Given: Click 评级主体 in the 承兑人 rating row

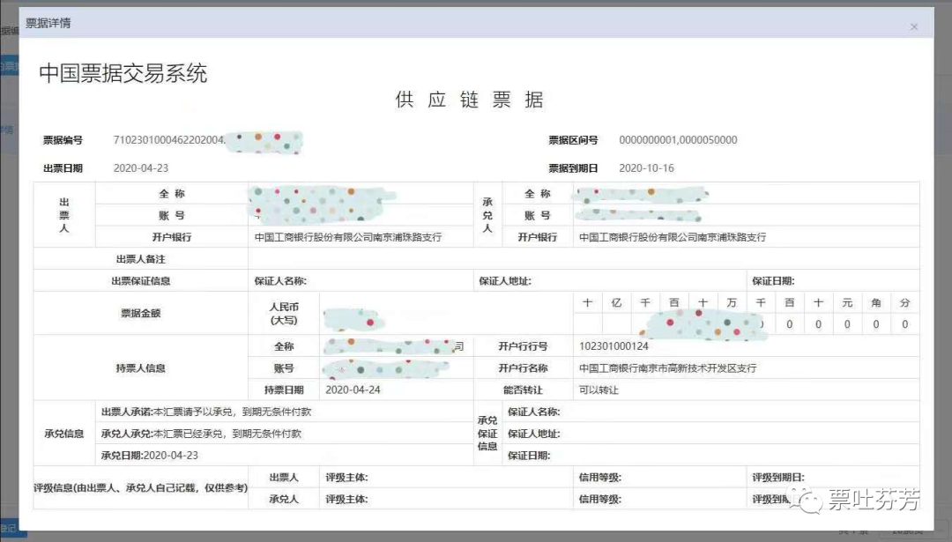Looking at the screenshot, I should click(x=346, y=500).
